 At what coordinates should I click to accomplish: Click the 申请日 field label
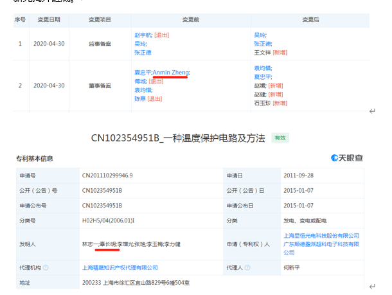235,175
